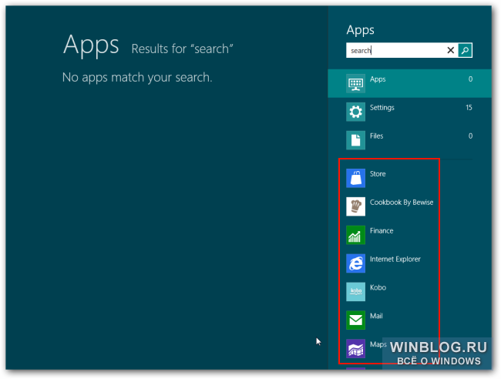The height and width of the screenshot is (379, 501).
Task: Choose the Apps search scope label
Action: coord(378,79)
